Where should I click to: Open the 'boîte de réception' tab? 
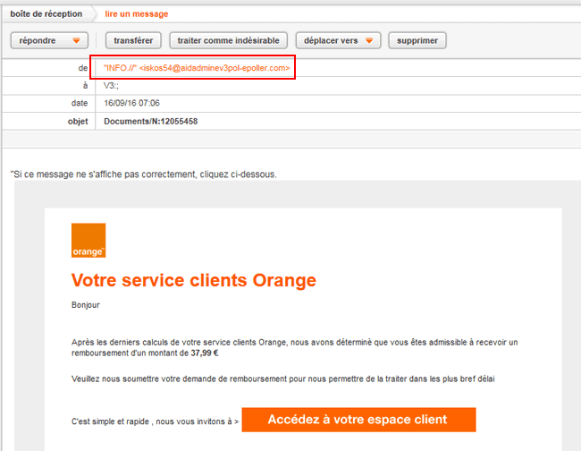click(46, 14)
